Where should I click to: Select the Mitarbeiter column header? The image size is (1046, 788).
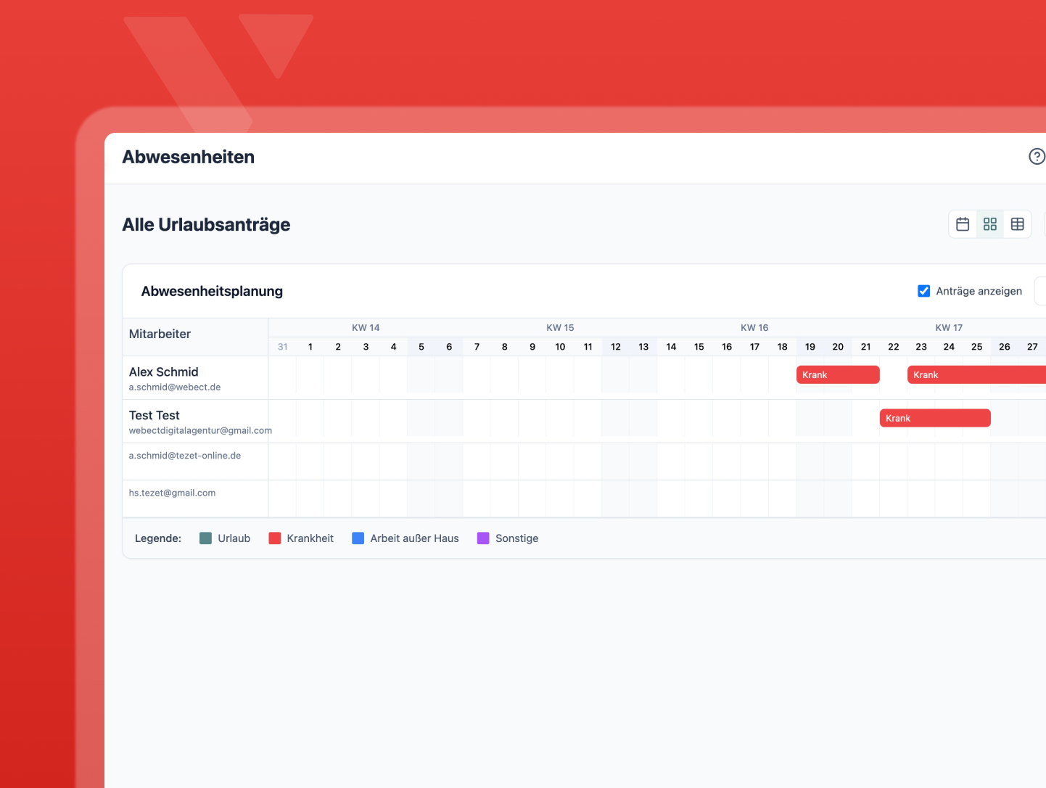click(160, 334)
